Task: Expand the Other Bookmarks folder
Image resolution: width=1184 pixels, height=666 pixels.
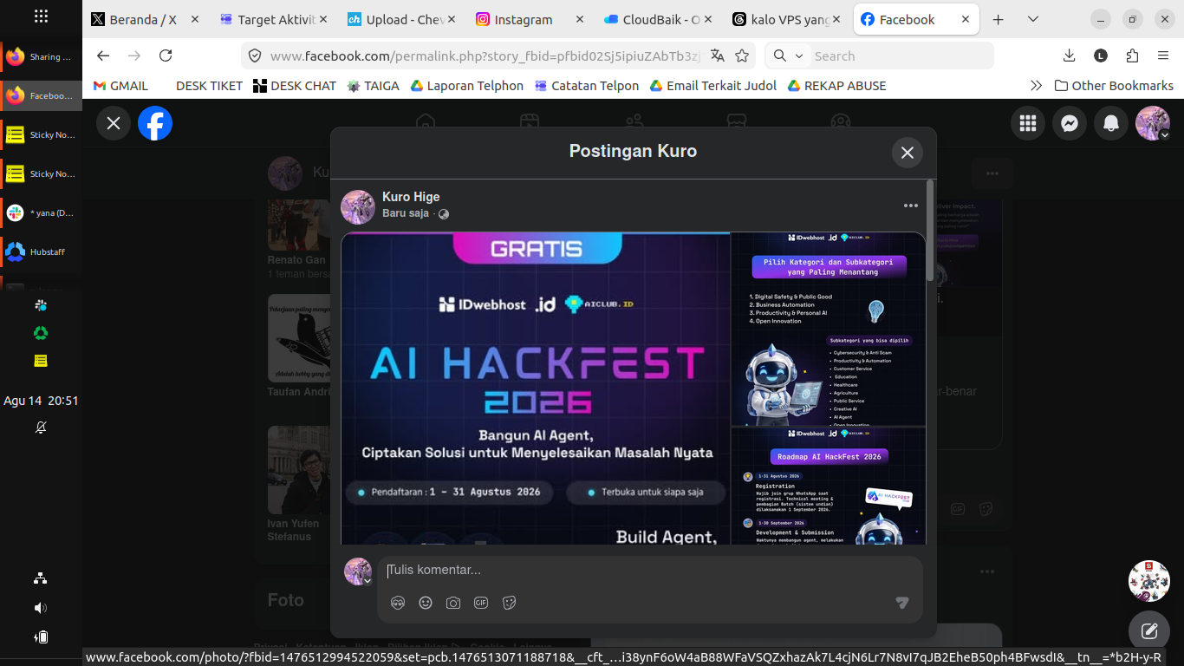Action: pyautogui.click(x=1114, y=86)
